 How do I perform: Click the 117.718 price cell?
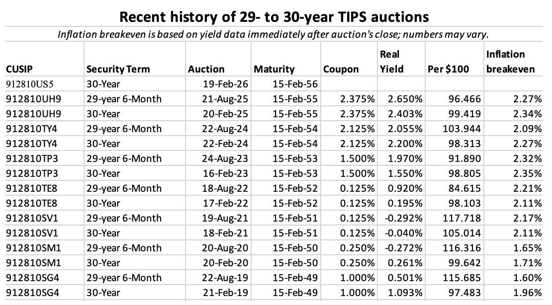tap(463, 218)
